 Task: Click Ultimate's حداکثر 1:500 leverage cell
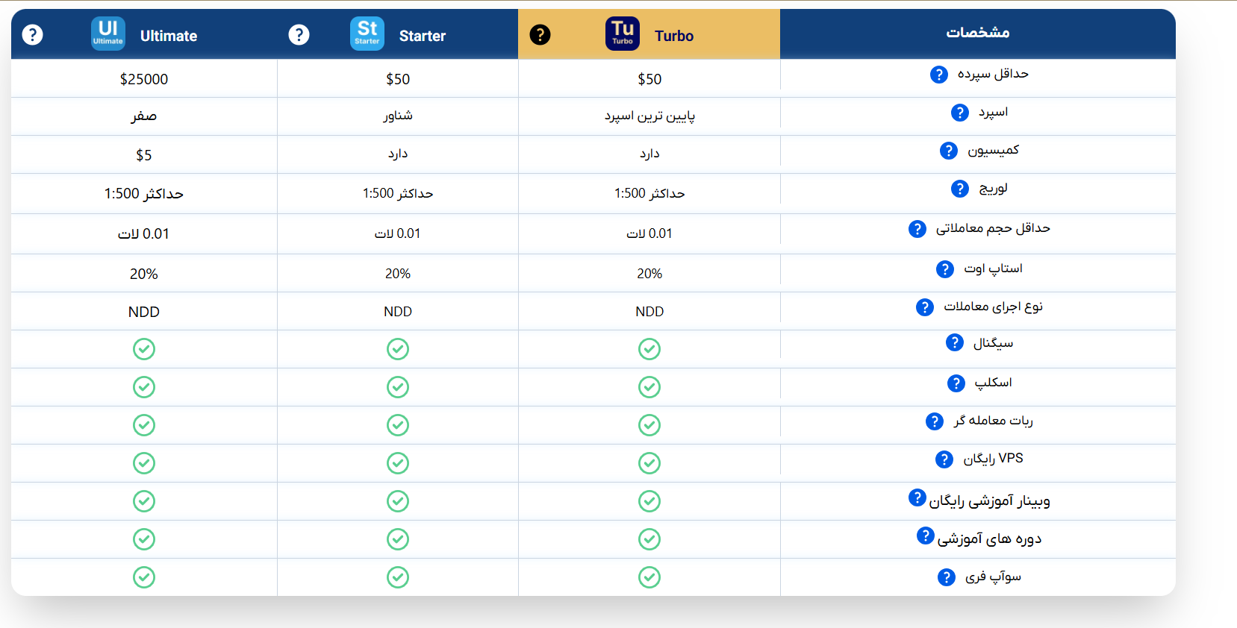coord(144,194)
